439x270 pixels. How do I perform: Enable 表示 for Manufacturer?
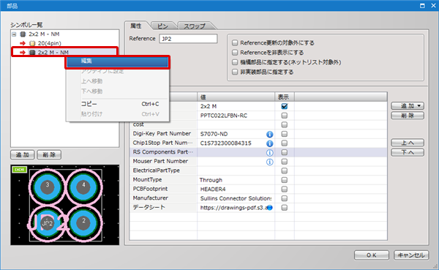284,198
